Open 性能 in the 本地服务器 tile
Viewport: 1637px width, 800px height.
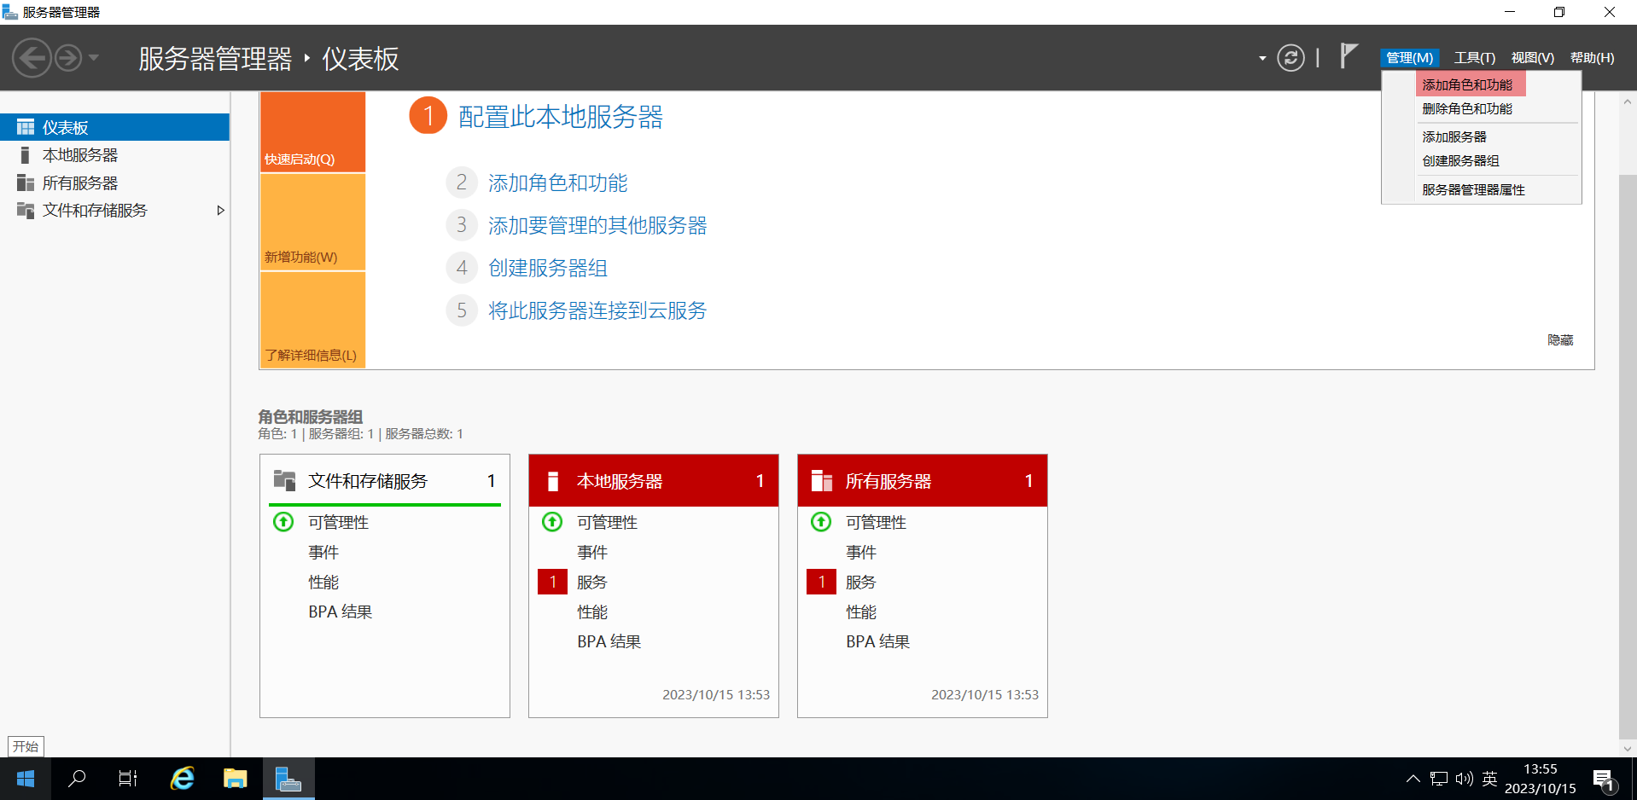pos(592,612)
